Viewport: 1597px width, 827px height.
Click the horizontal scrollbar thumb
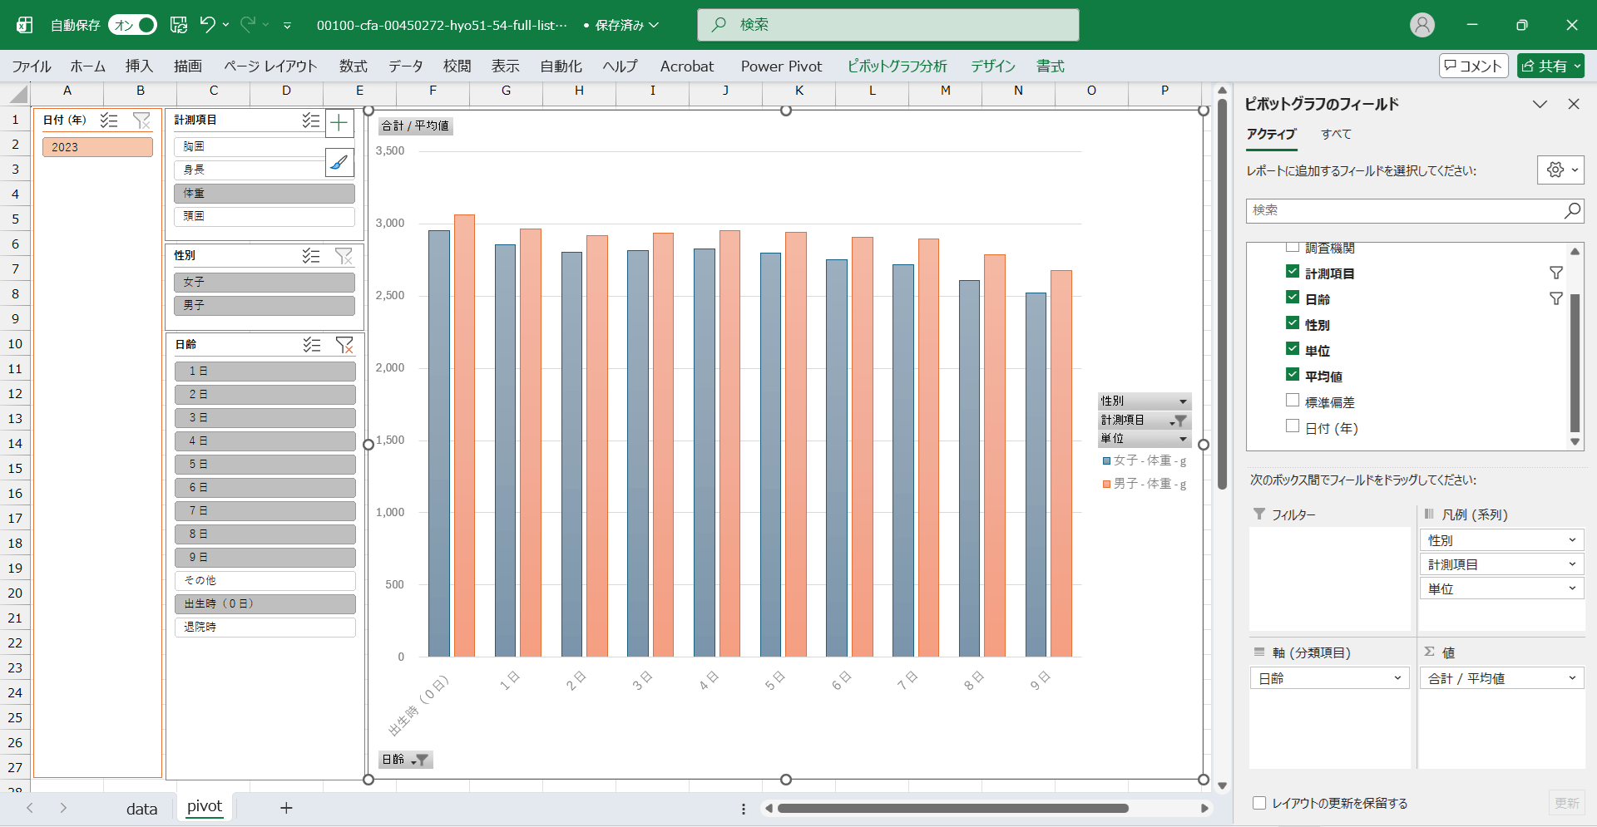coord(952,808)
